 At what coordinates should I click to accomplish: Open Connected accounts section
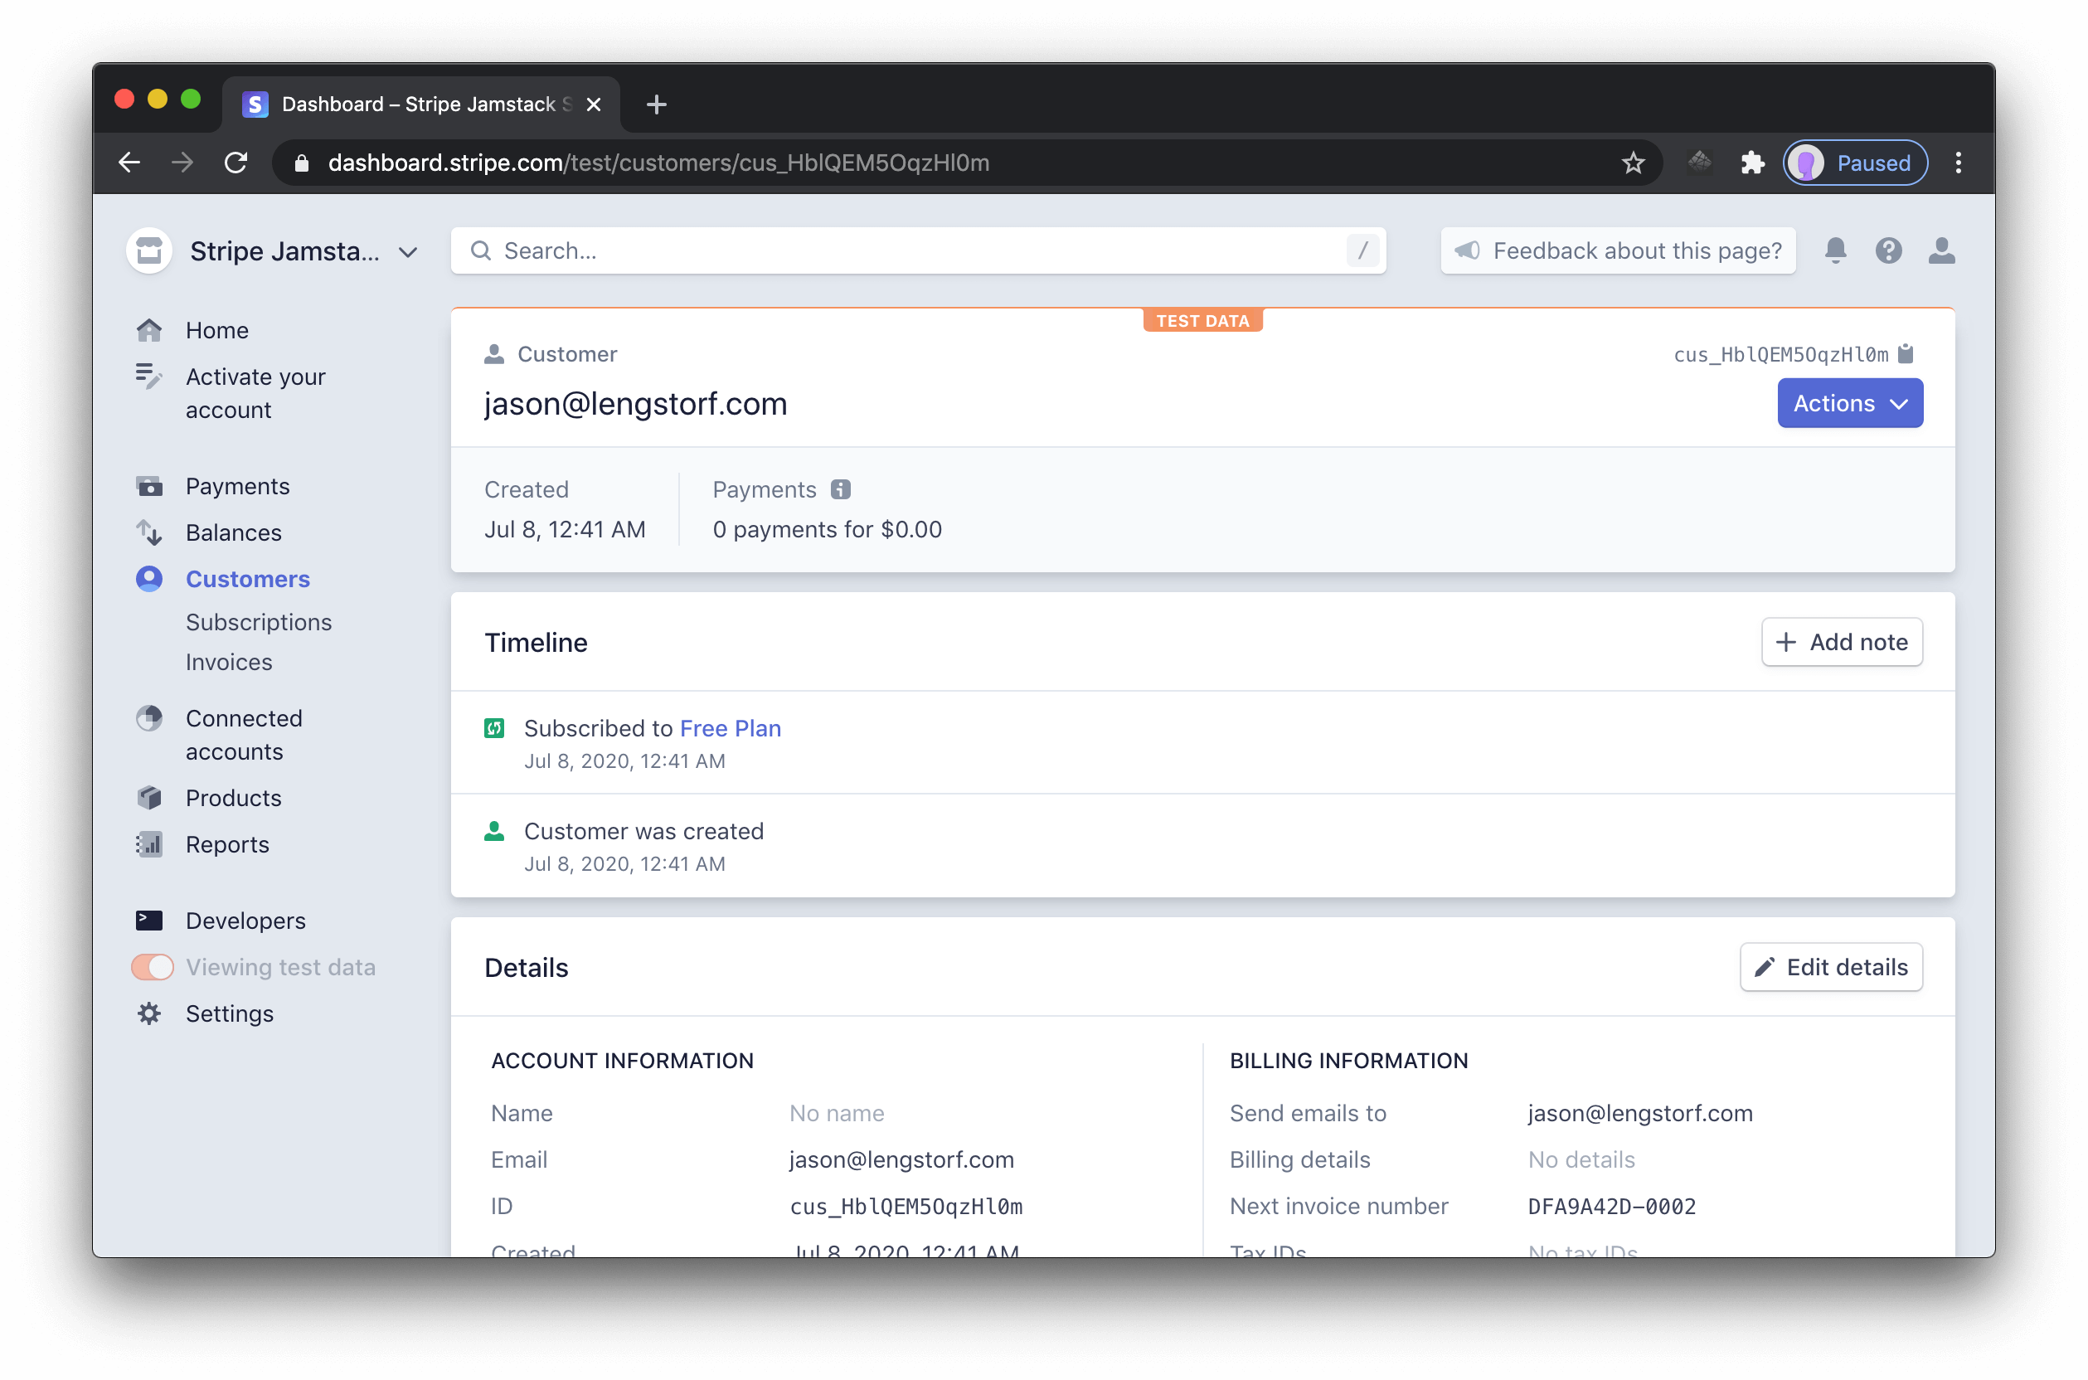(244, 734)
